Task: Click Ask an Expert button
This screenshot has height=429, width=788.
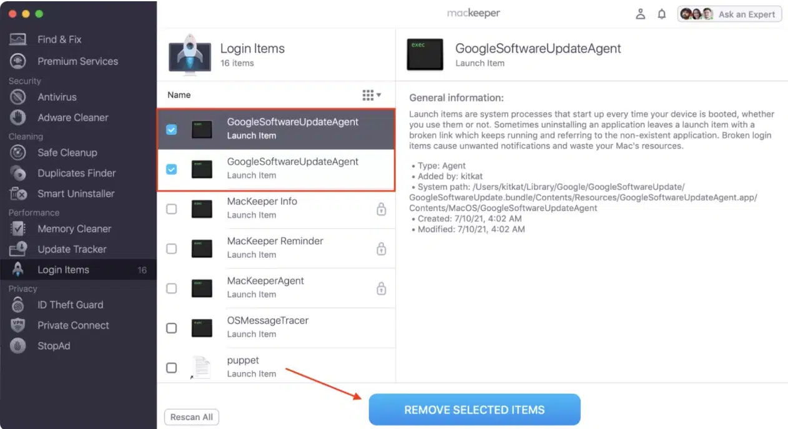Action: (729, 14)
